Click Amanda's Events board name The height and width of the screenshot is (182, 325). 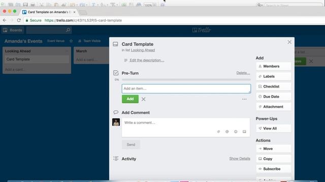[x=23, y=41]
